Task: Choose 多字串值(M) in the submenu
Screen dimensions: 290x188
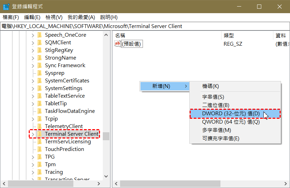Action: coord(235,130)
